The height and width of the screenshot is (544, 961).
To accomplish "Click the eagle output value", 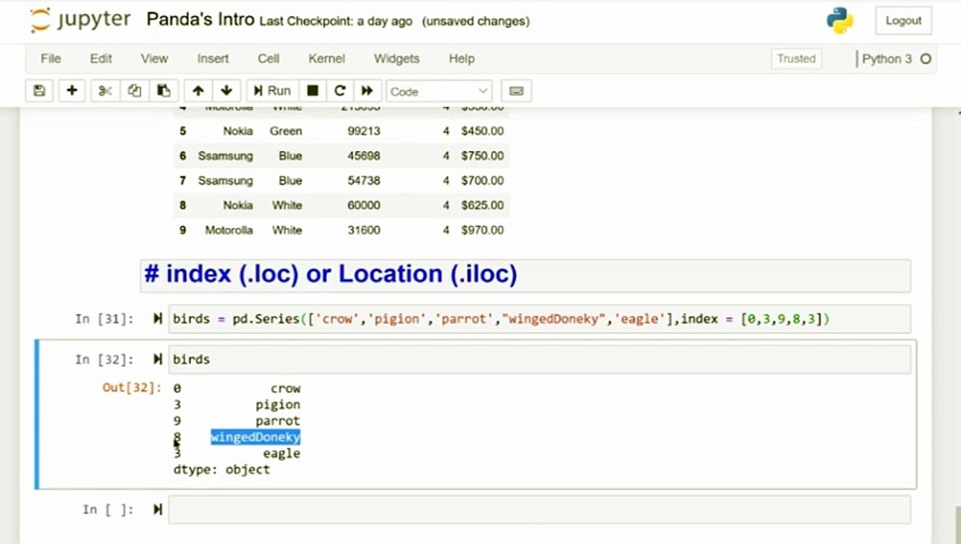I will point(282,453).
